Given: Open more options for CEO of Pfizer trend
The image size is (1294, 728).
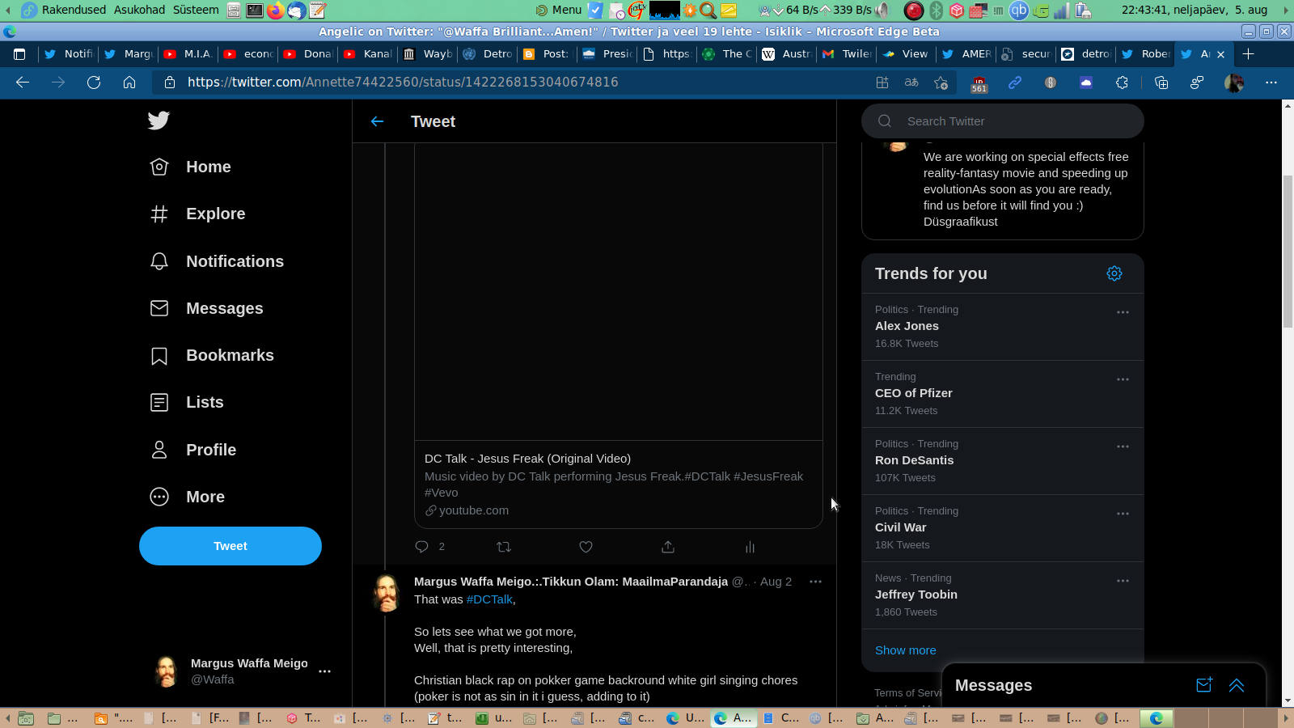Looking at the screenshot, I should click(x=1123, y=379).
